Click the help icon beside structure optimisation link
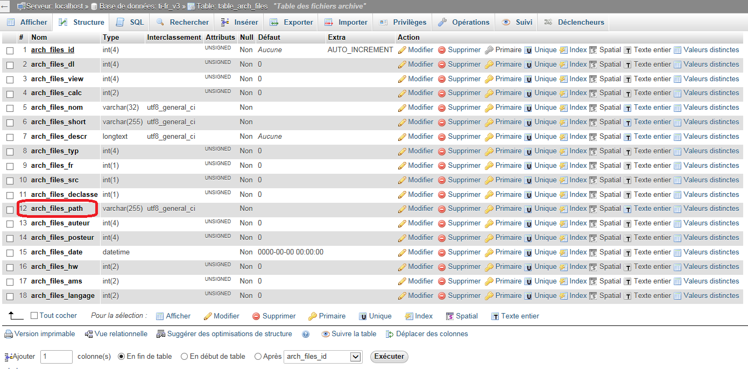 pyautogui.click(x=306, y=334)
